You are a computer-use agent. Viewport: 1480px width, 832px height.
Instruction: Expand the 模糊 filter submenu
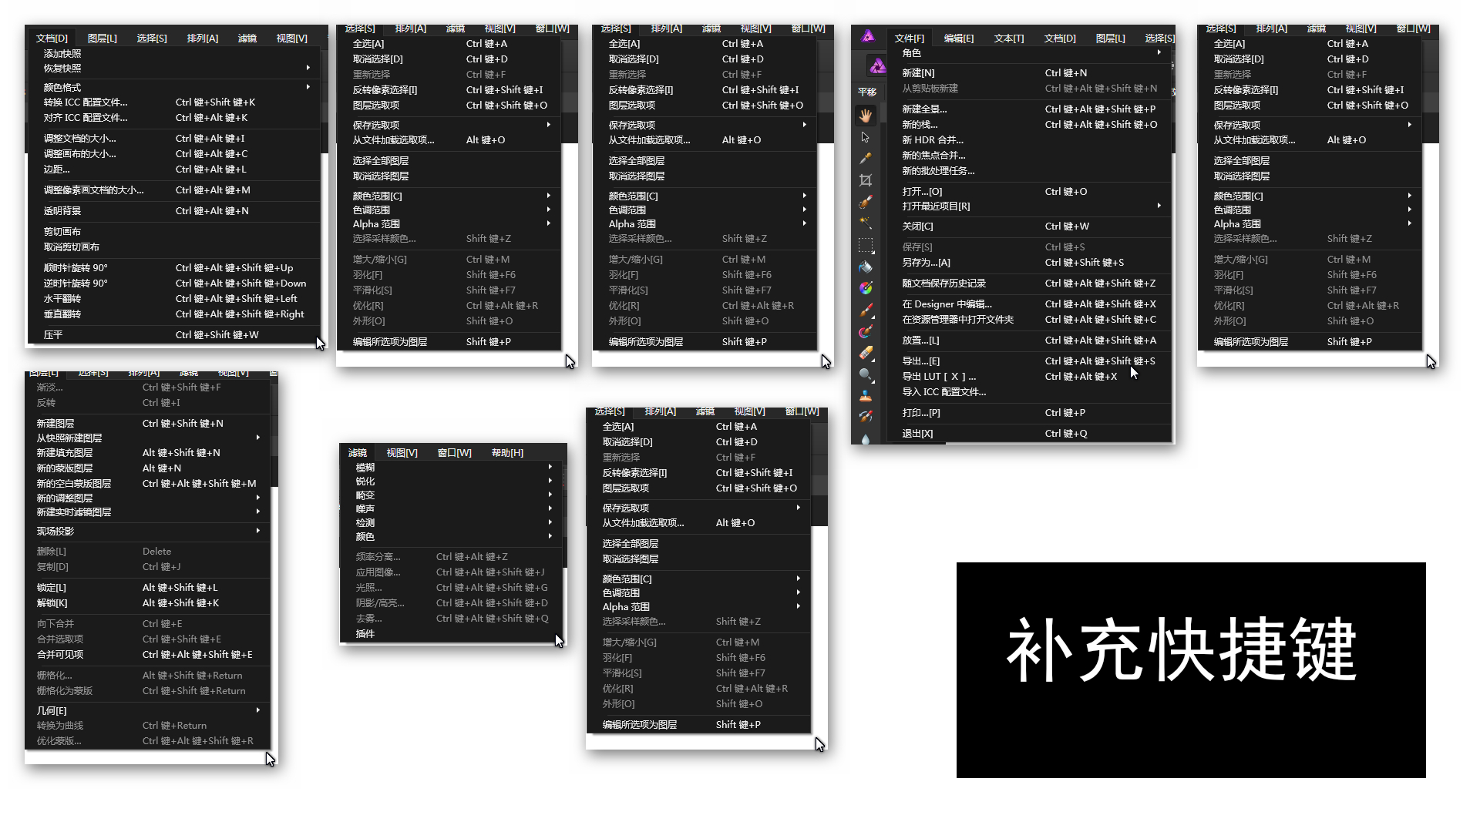click(550, 467)
